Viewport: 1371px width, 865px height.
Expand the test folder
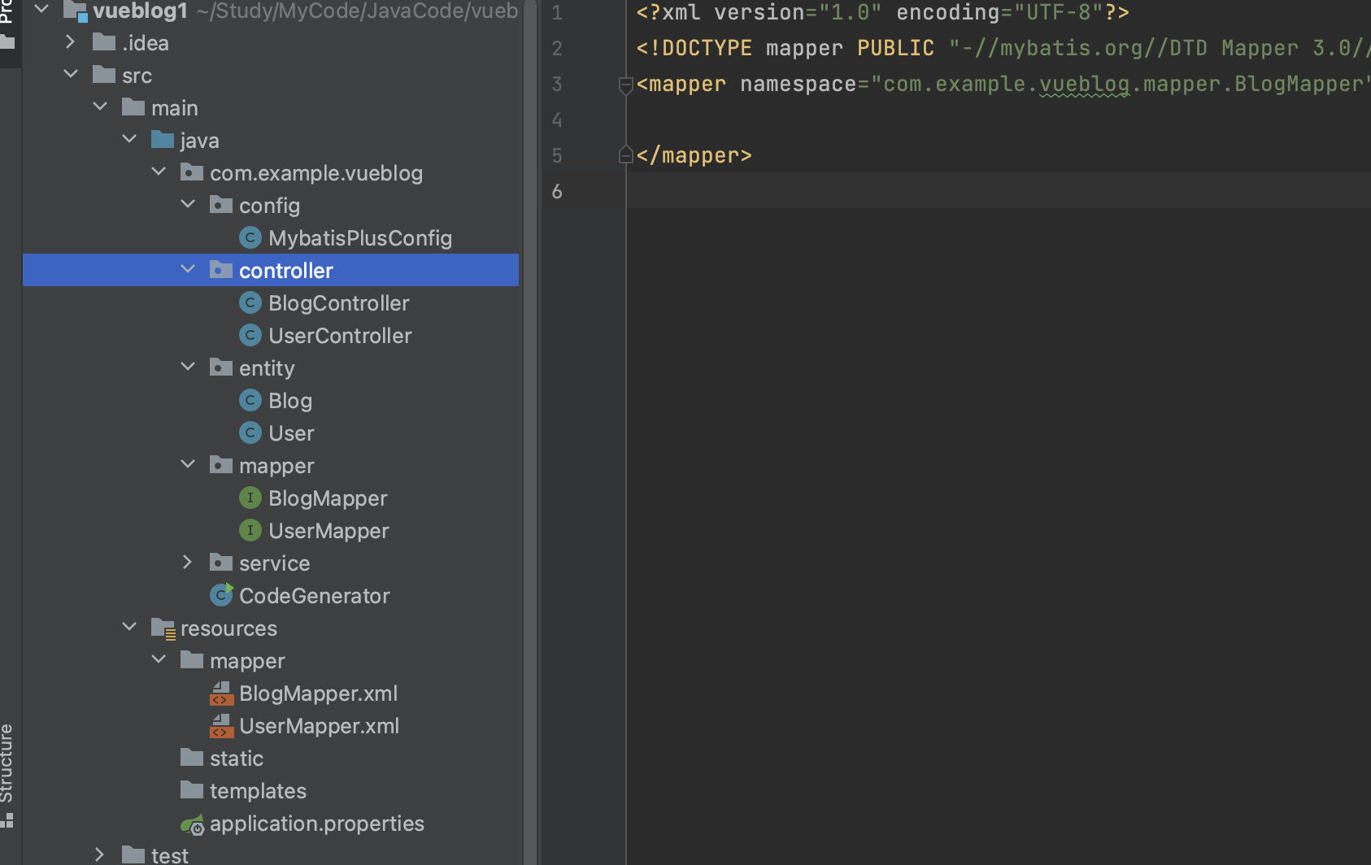pyautogui.click(x=99, y=854)
